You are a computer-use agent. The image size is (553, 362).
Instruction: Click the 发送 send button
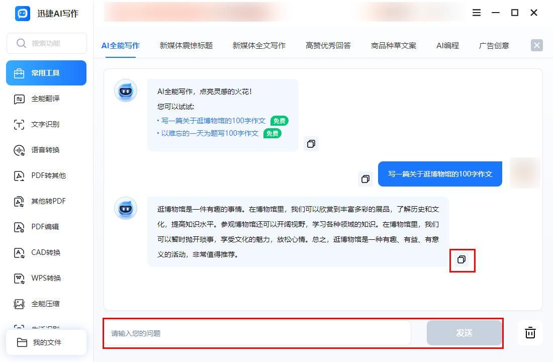pos(464,333)
